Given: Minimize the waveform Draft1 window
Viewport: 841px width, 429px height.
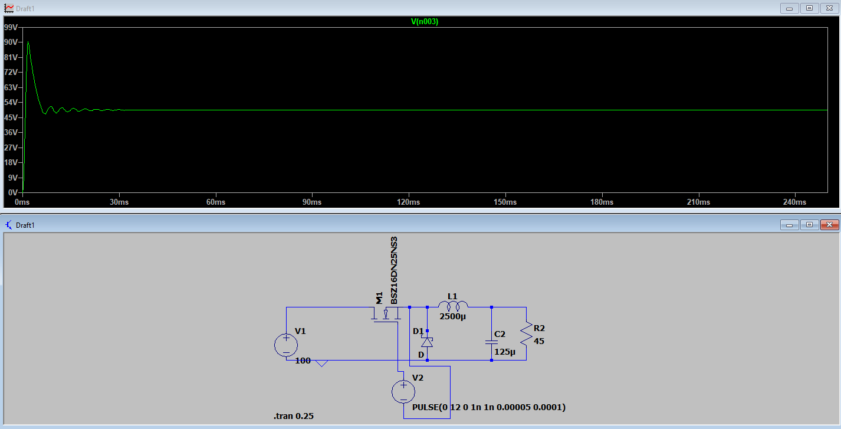Looking at the screenshot, I should [x=789, y=8].
